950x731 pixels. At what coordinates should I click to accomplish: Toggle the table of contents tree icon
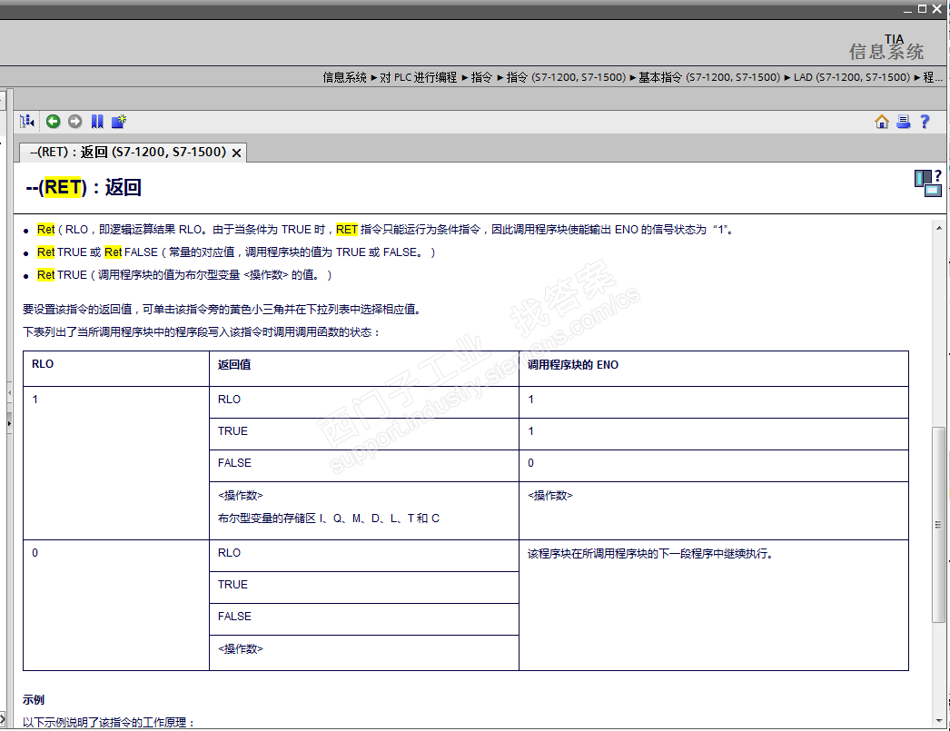coord(26,122)
